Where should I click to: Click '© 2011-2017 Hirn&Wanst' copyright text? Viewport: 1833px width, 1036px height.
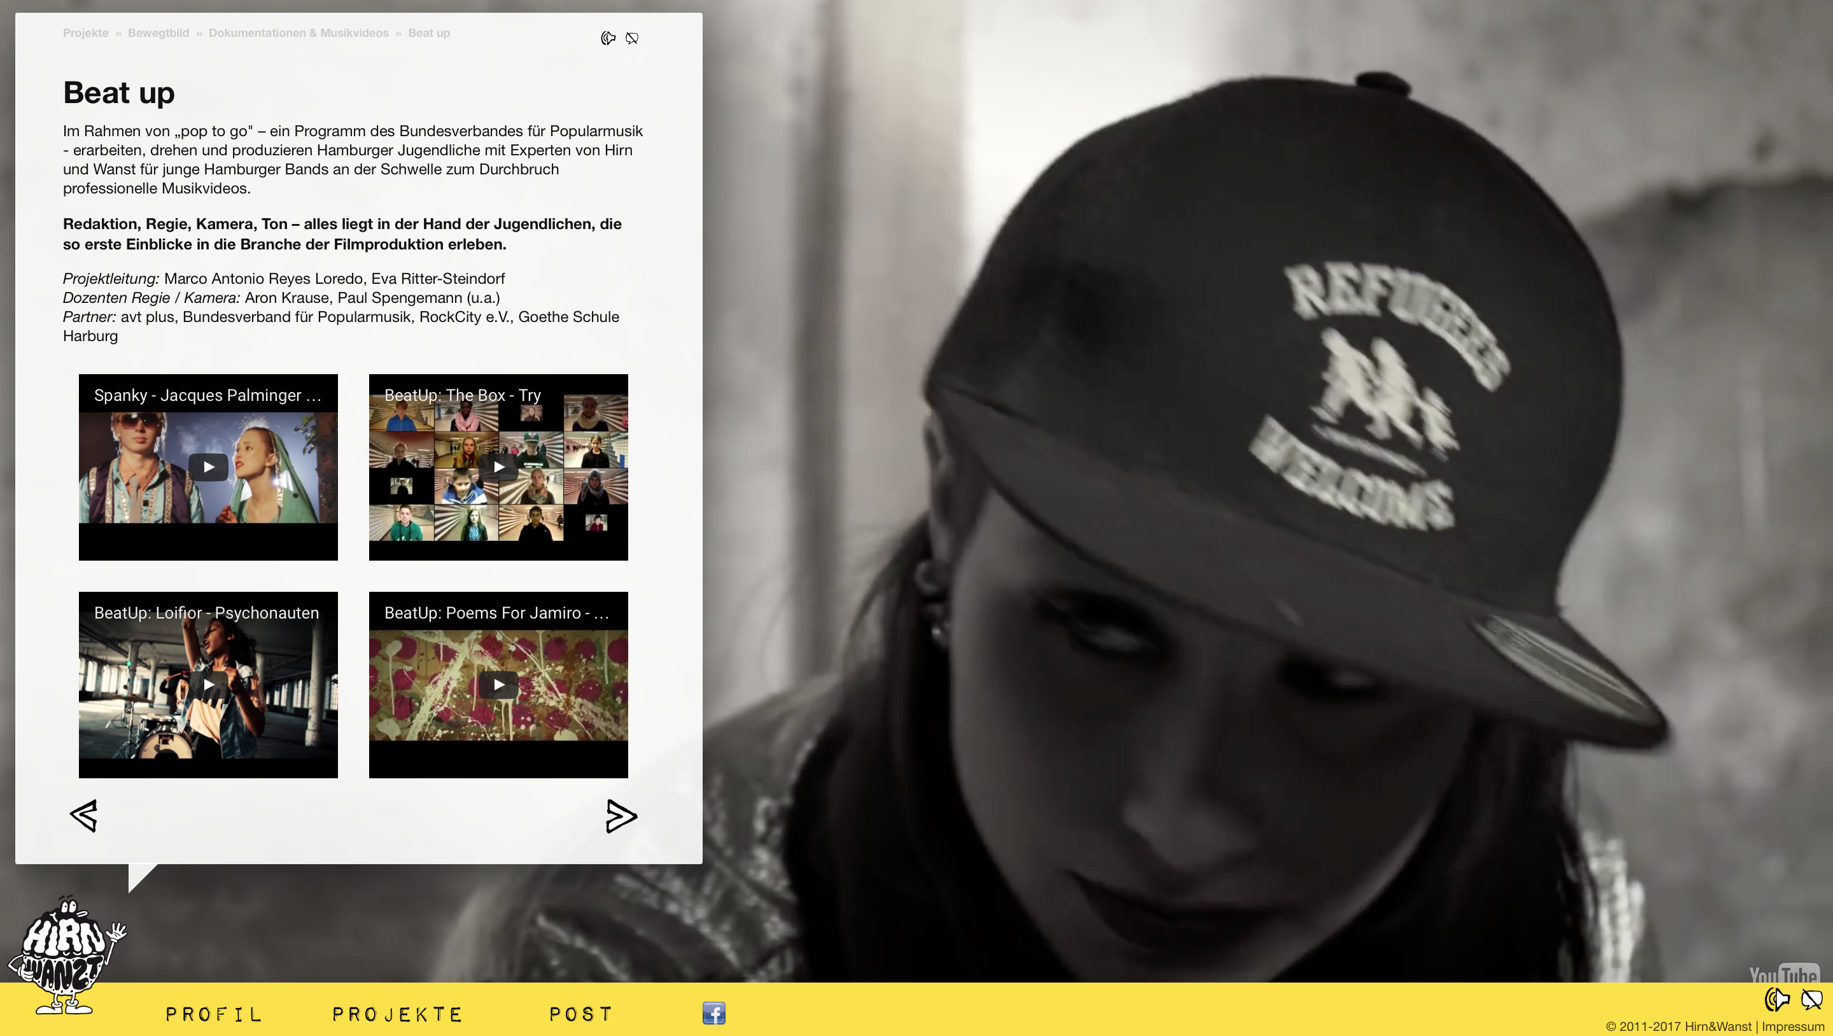tap(1678, 1026)
